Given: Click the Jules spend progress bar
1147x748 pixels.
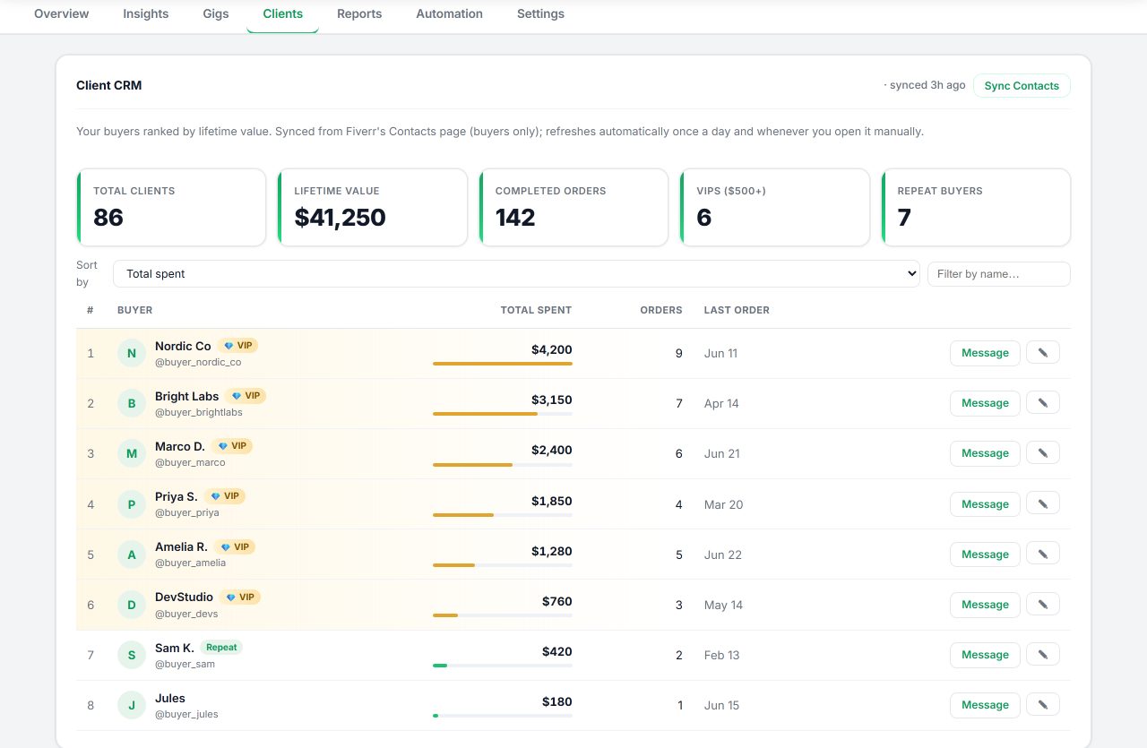Looking at the screenshot, I should point(503,716).
